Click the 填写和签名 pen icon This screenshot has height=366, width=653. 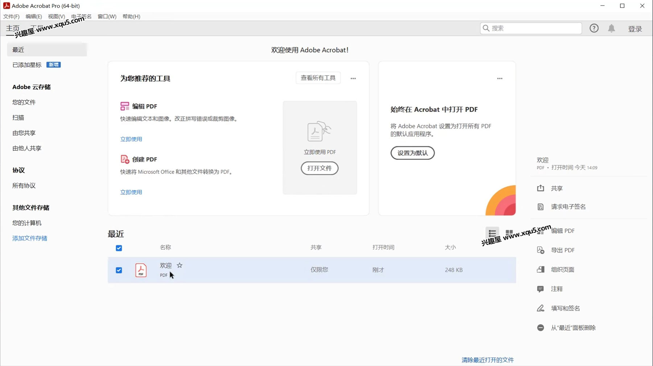541,308
